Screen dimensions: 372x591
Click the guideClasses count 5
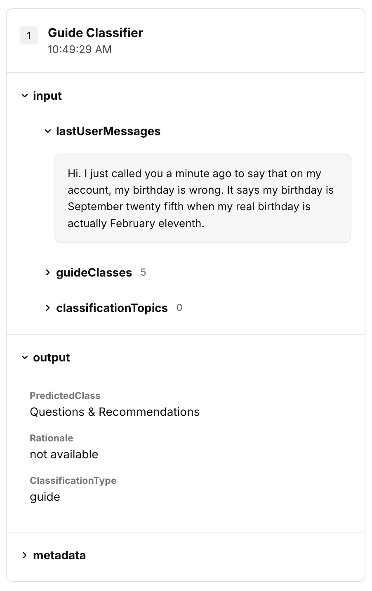click(x=143, y=272)
